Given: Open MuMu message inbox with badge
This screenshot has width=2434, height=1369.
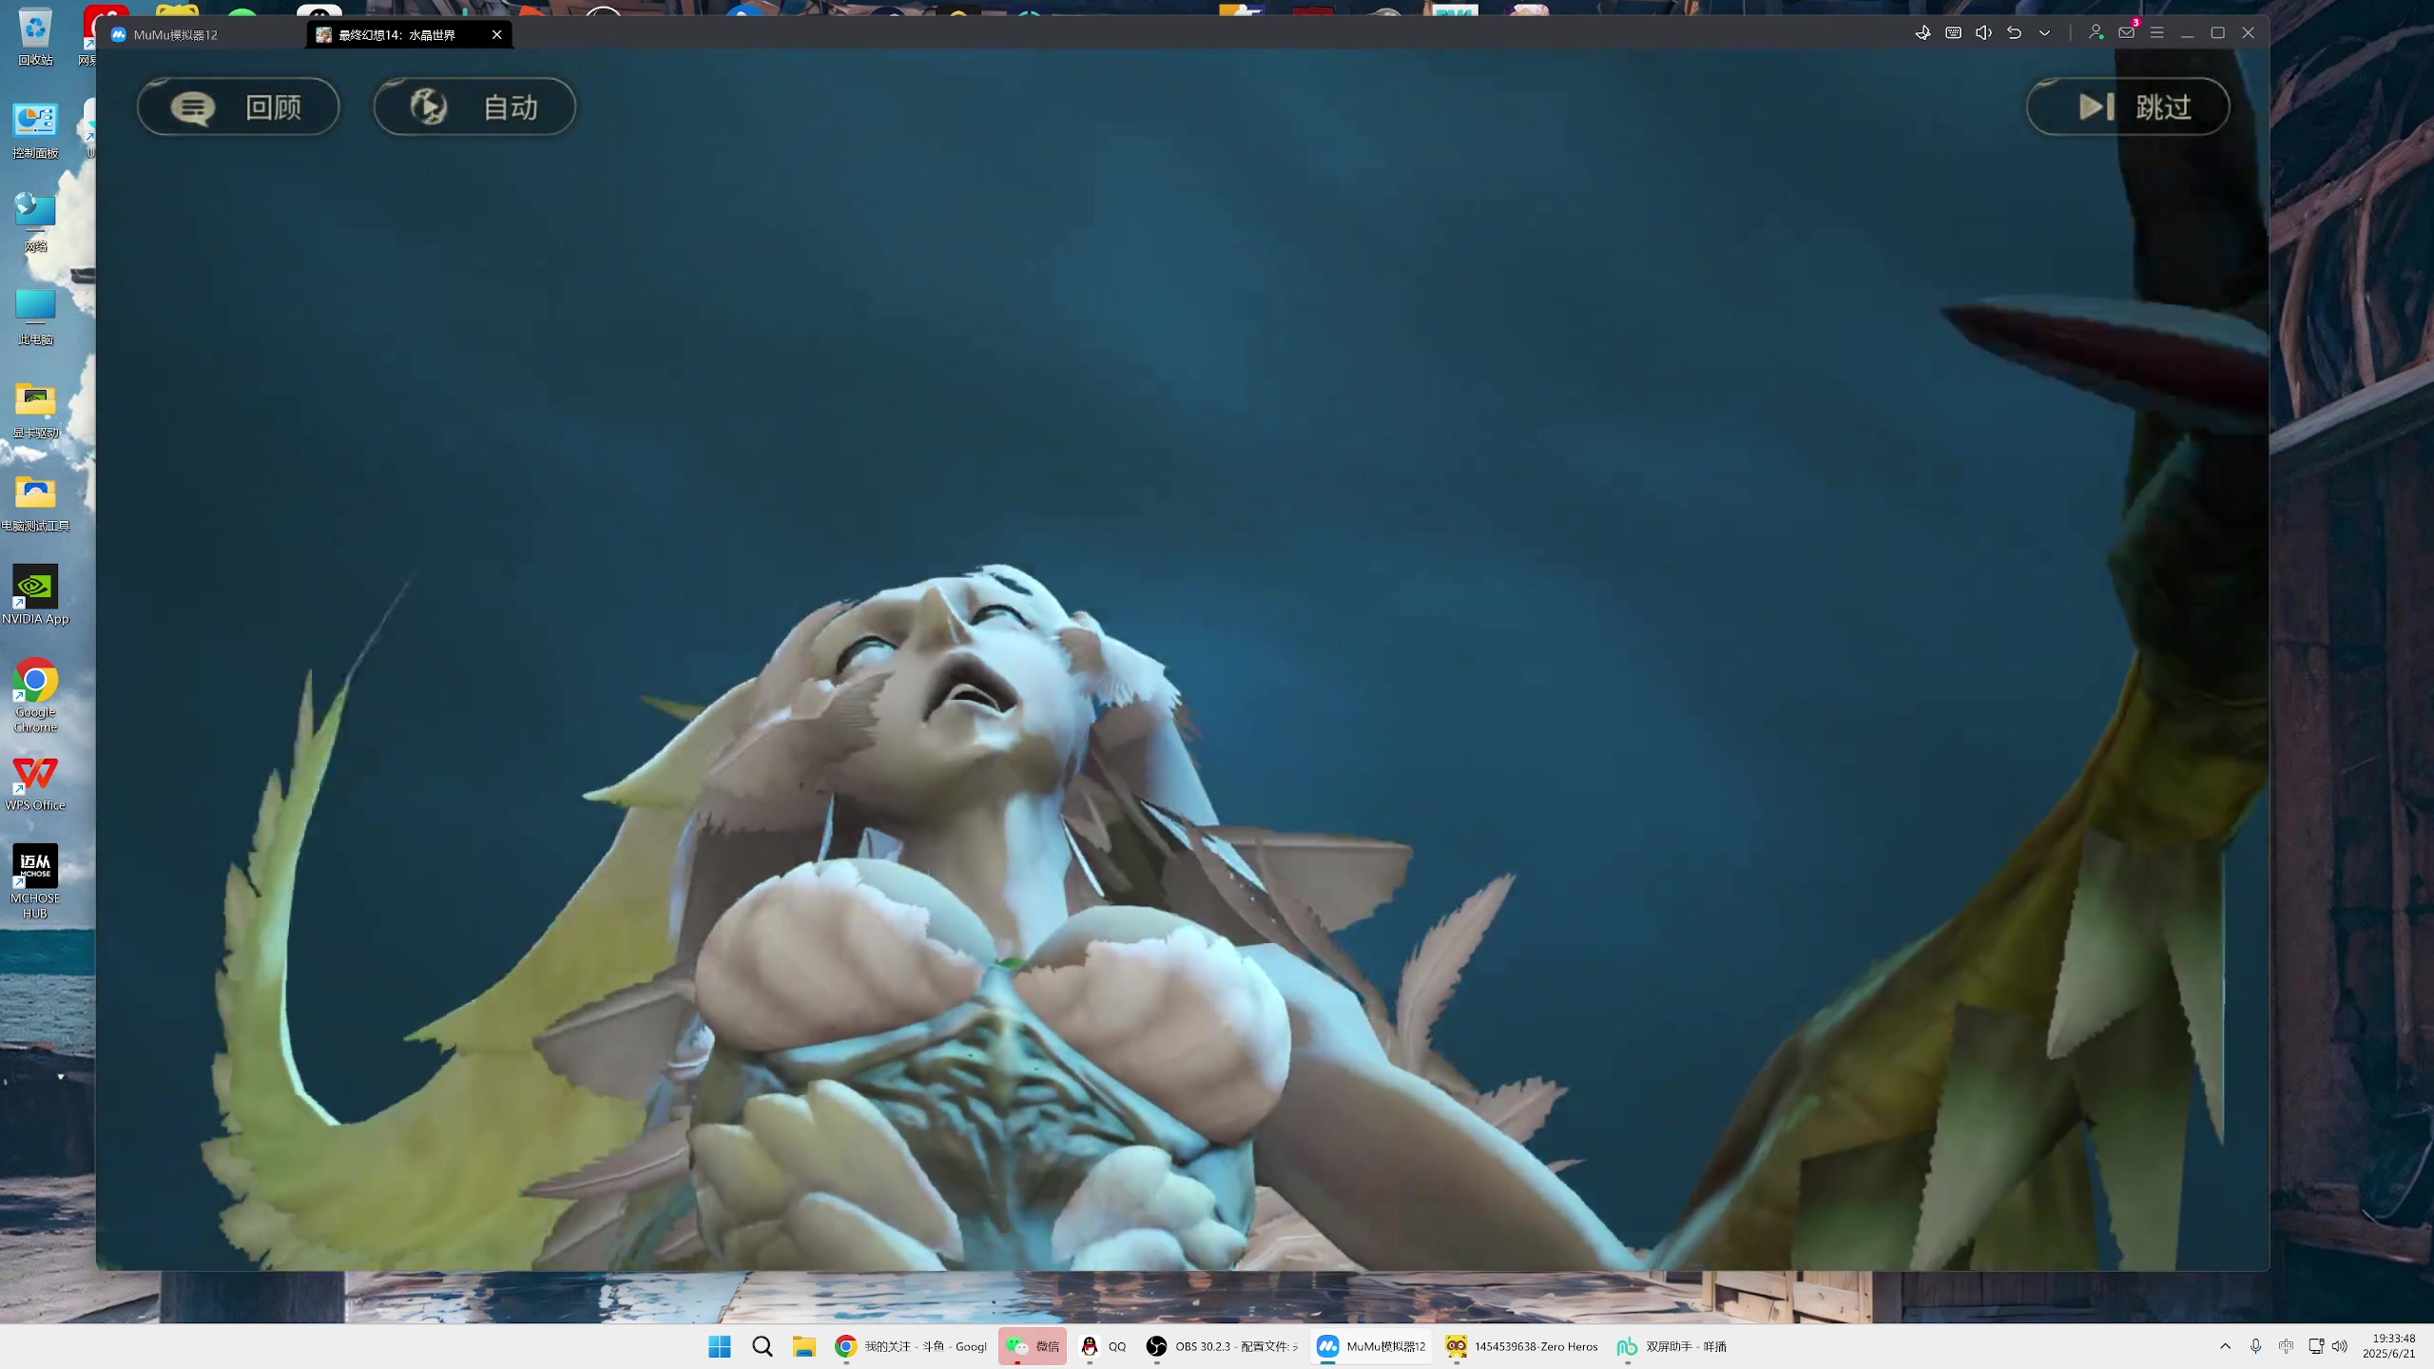Looking at the screenshot, I should 2127,31.
